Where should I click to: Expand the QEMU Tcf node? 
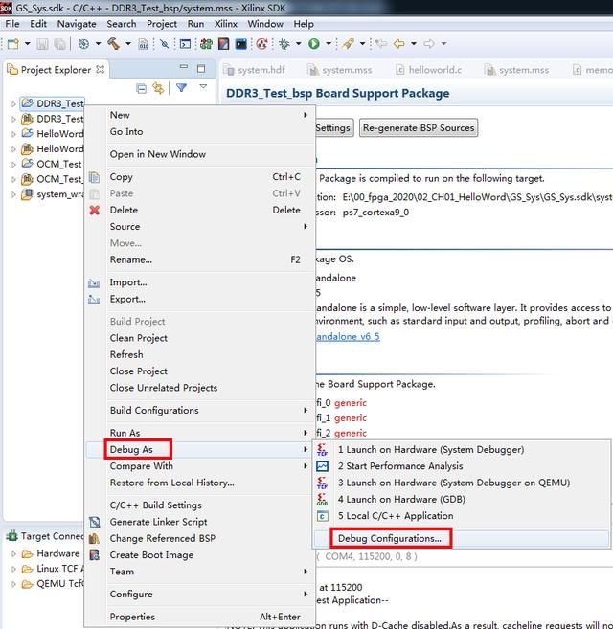[x=13, y=584]
